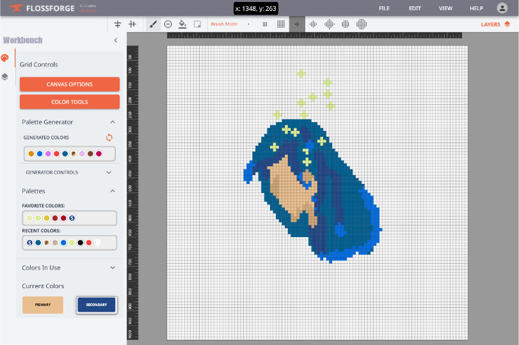Image resolution: width=519 pixels, height=345 pixels.
Task: Choose the largest square grid brush mode
Action: 281,24
